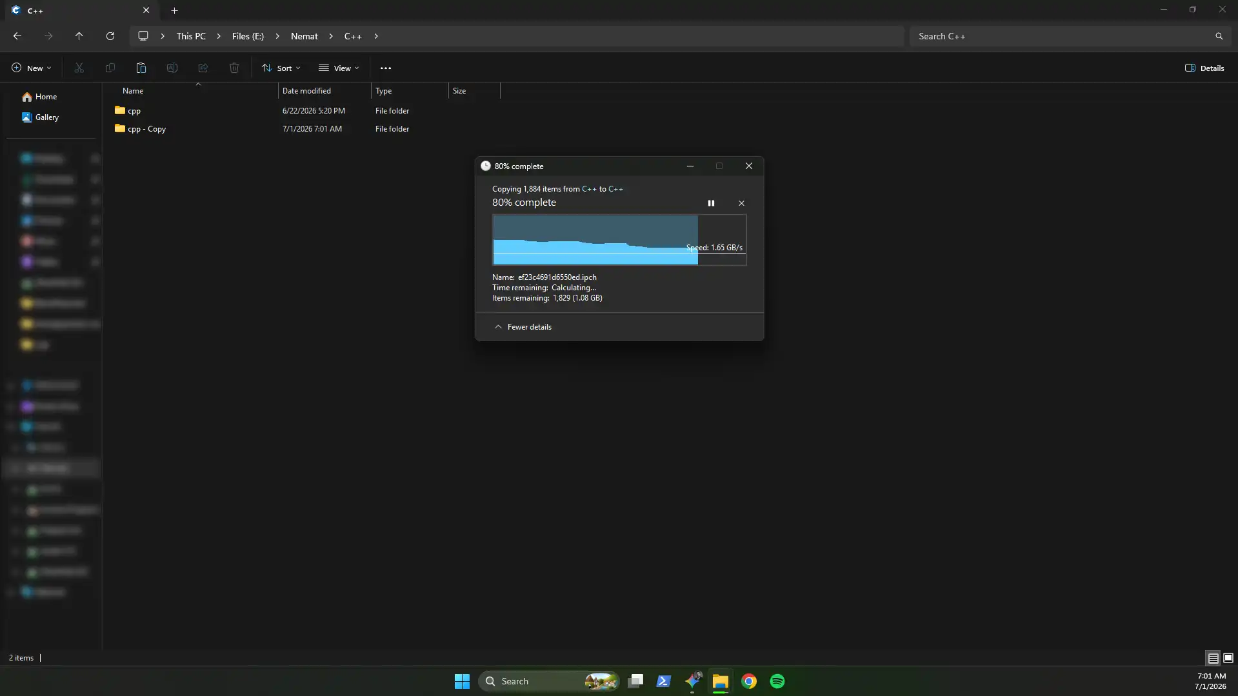Click in the Search C++ field

[1061, 36]
